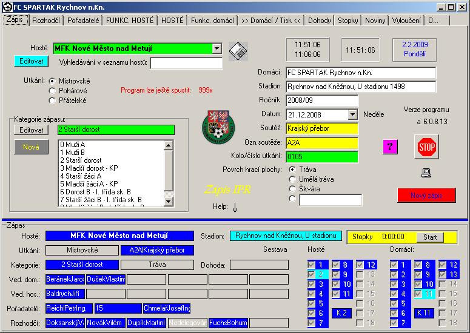Screen dimensions: 470x333
Task: Click the FuchsBohum referee cell
Action: coord(228,323)
